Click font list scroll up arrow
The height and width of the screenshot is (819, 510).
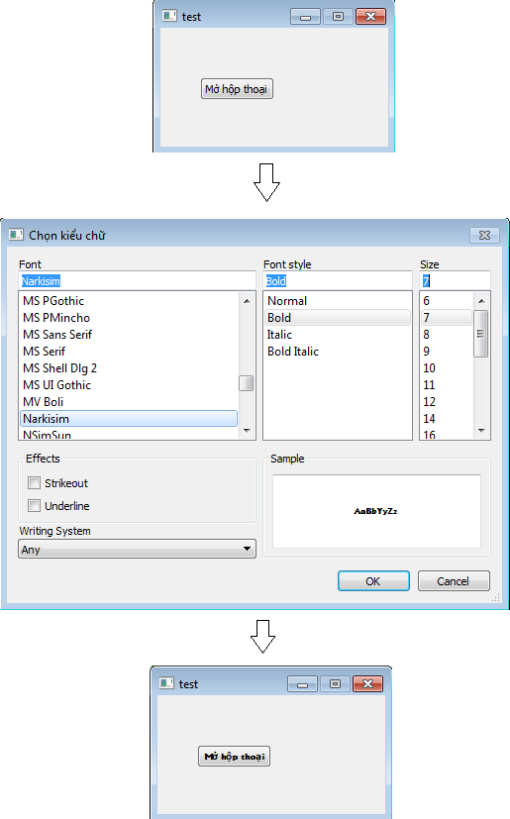click(x=247, y=301)
